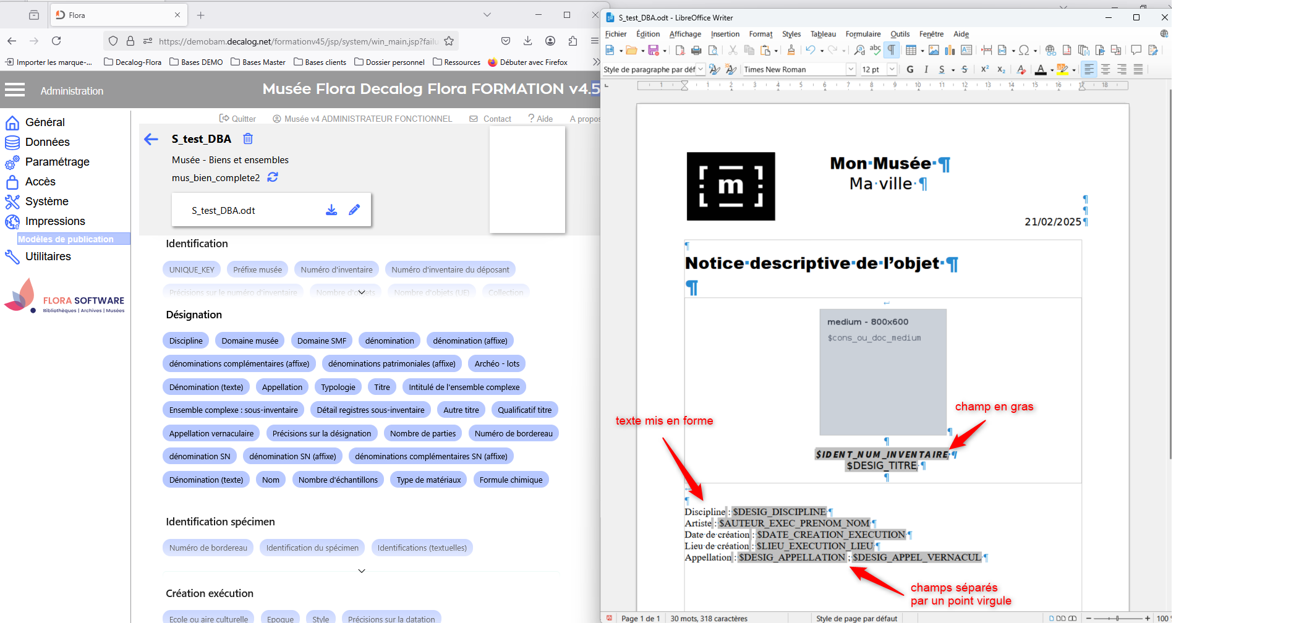Click the Quitter link in Flora
This screenshot has height=623, width=1299.
click(x=237, y=119)
